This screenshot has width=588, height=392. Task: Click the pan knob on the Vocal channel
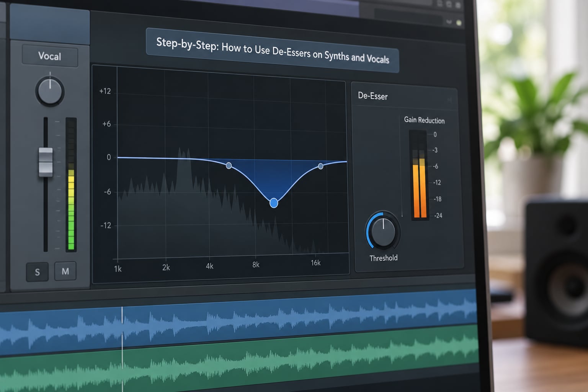point(50,91)
